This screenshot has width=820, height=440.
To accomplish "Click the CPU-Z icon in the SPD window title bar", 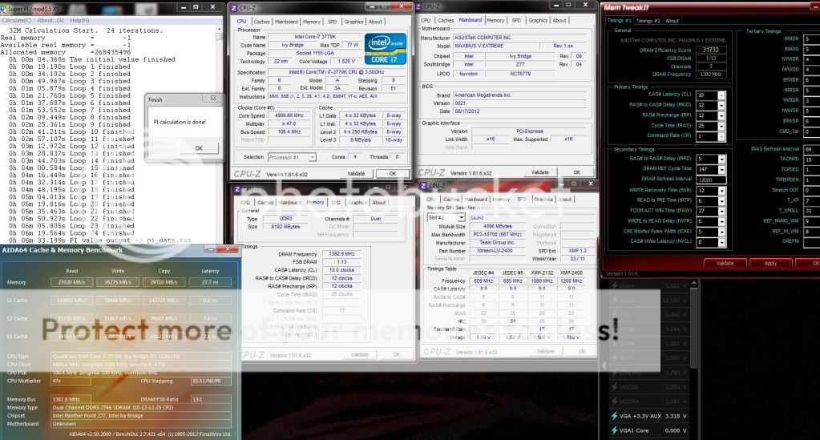I will pos(424,186).
